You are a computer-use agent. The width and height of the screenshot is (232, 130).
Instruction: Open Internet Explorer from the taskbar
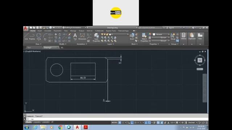click(35, 127)
